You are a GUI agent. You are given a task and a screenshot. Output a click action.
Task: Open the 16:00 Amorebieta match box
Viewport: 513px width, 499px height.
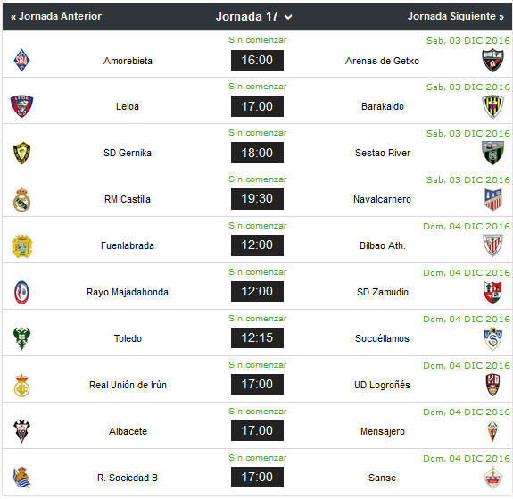[x=257, y=60]
